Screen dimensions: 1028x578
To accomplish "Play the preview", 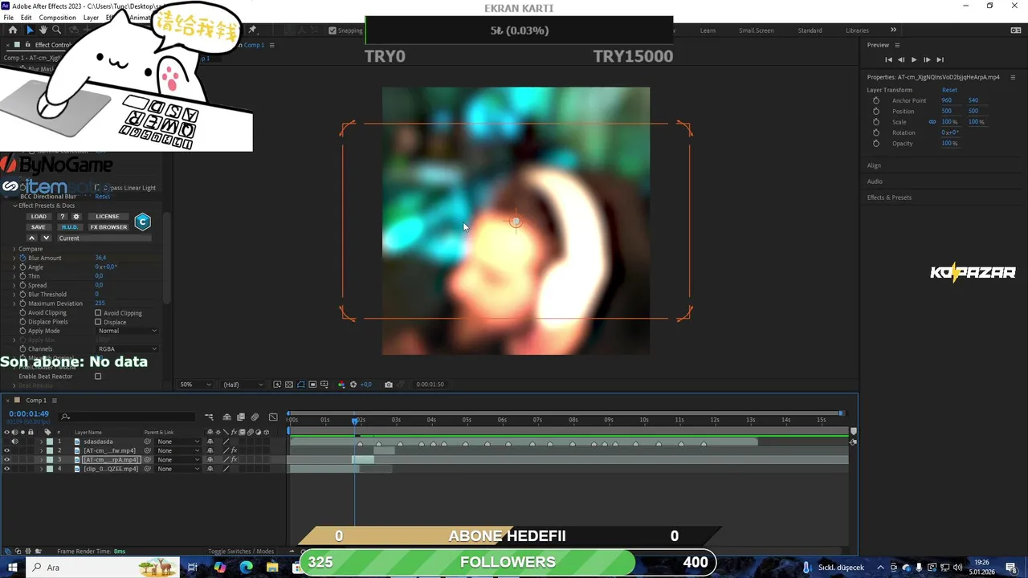I will (914, 59).
